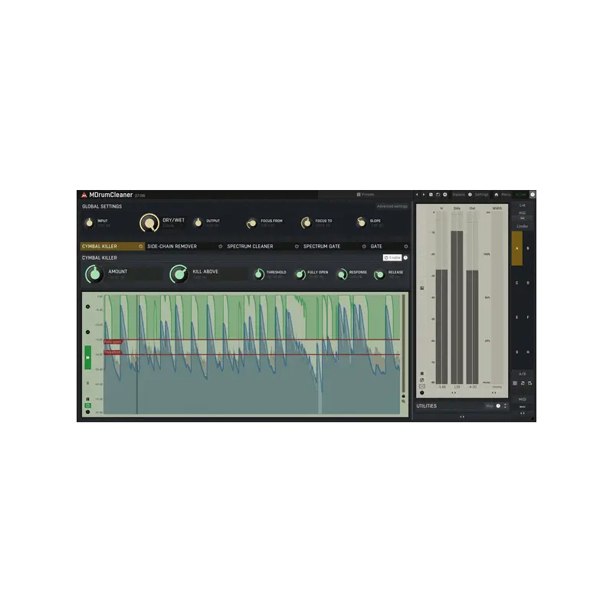
Task: Open the Menu button
Action: coord(506,195)
